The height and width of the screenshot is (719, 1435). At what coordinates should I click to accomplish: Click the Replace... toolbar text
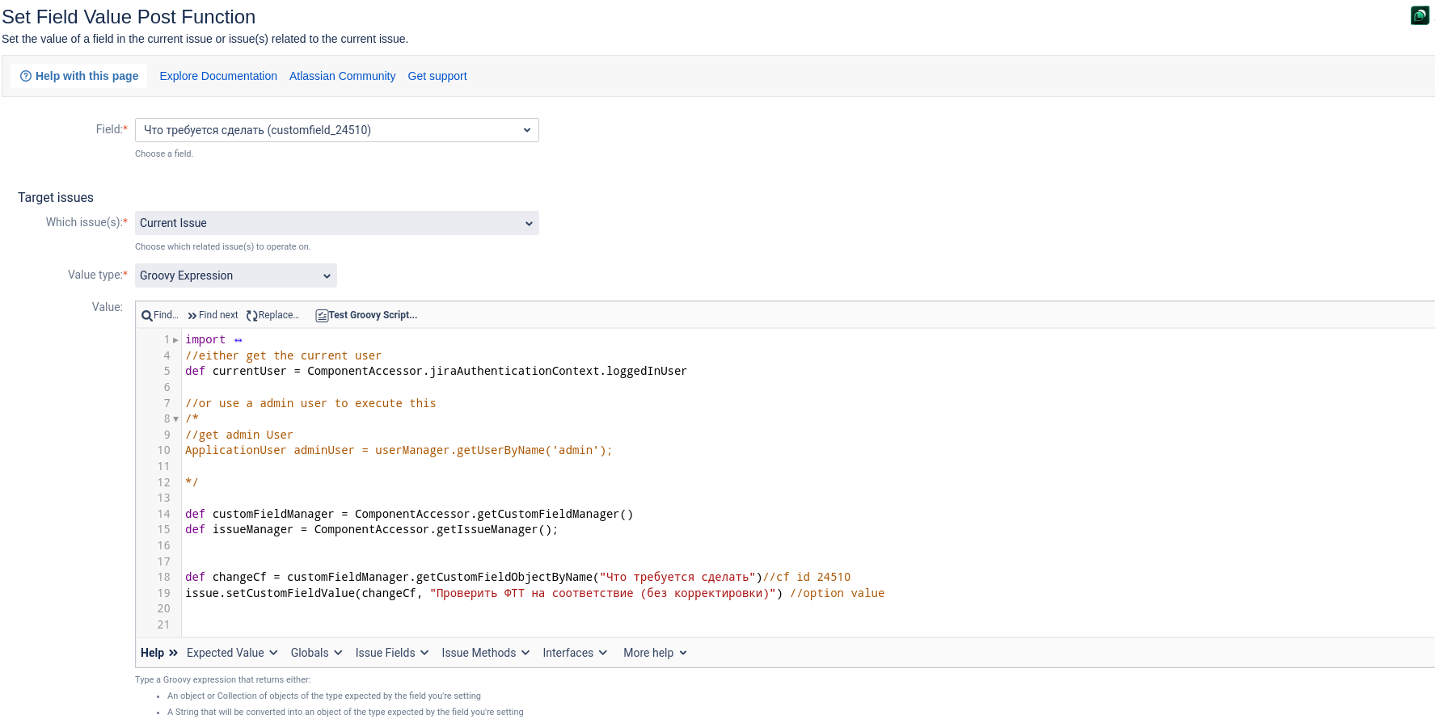(279, 315)
